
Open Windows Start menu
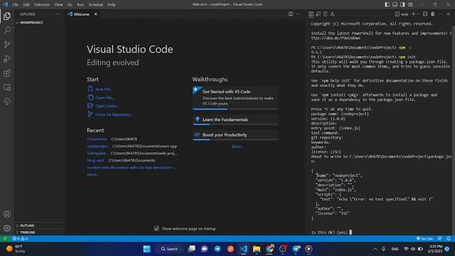click(147, 249)
